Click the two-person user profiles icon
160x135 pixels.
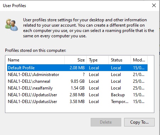(11, 25)
